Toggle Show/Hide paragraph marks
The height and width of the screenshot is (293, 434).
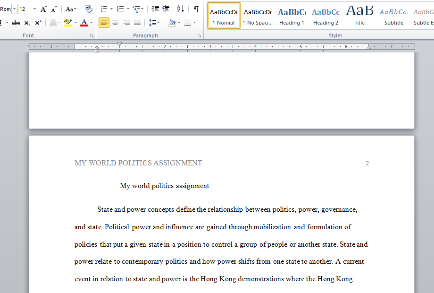pos(196,9)
